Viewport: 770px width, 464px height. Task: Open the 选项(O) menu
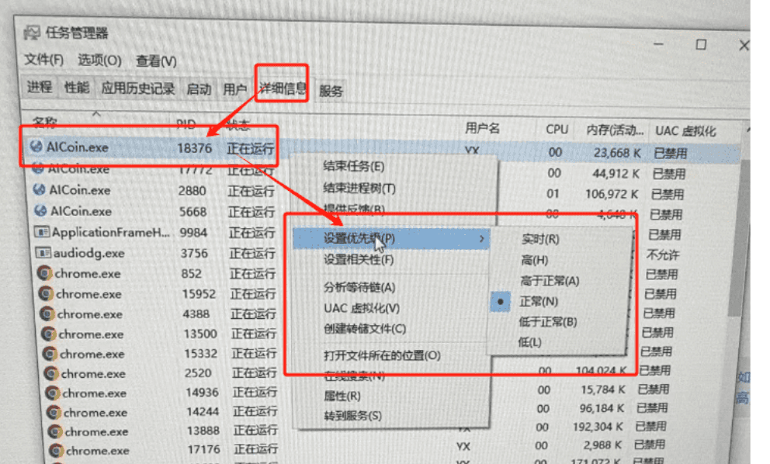(99, 61)
